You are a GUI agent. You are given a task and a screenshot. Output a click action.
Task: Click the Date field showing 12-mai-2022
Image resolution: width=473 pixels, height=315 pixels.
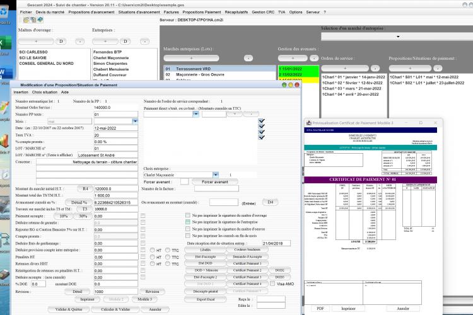[x=116, y=128]
